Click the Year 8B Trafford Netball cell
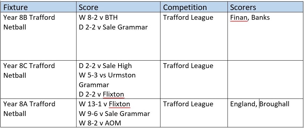This screenshot has height=128, width=304. (39, 36)
